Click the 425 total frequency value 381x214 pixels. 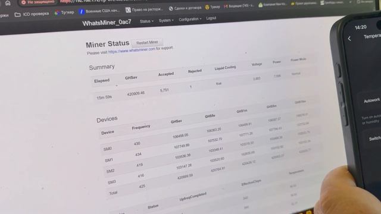point(142,186)
